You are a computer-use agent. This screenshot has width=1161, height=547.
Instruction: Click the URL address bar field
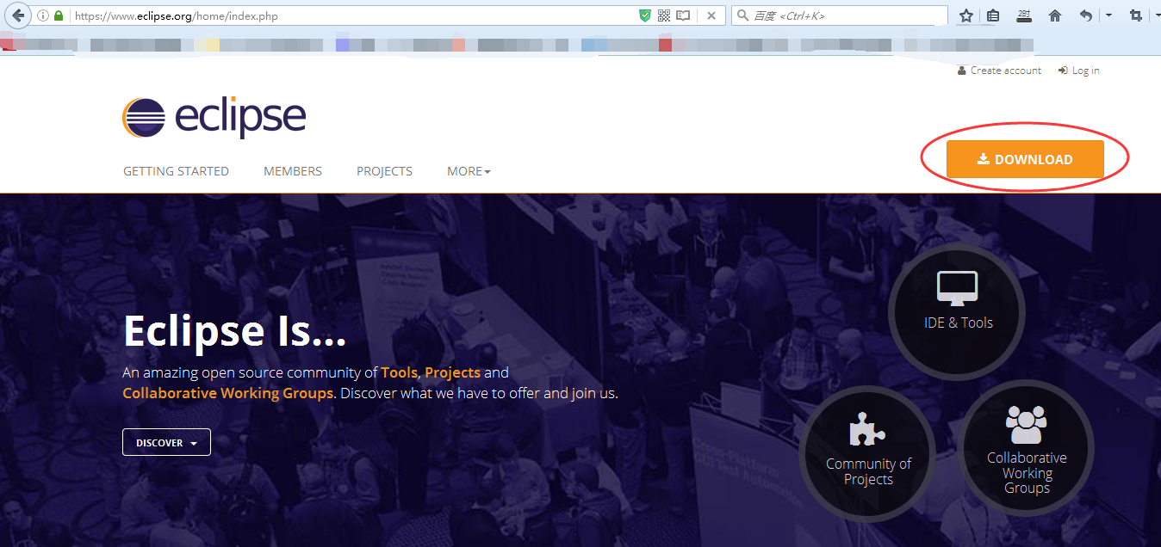351,15
